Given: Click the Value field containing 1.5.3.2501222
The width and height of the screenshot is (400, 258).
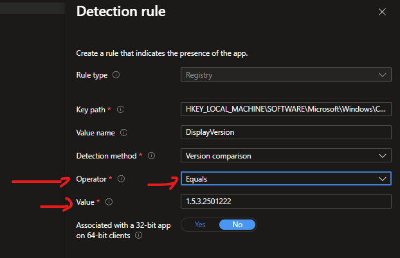Looking at the screenshot, I should (x=286, y=202).
